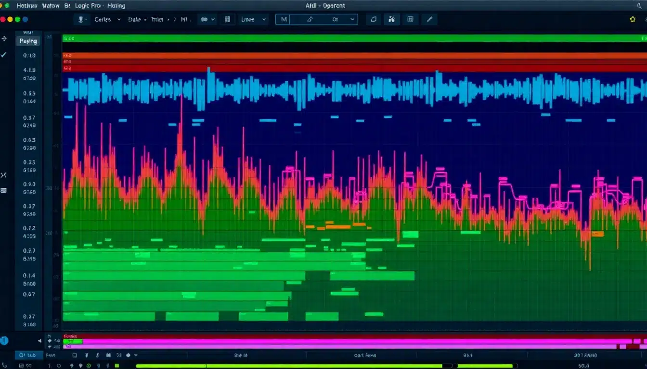Click the scissors icon in the left sidebar
Image resolution: width=647 pixels, height=369 pixels.
click(x=4, y=175)
